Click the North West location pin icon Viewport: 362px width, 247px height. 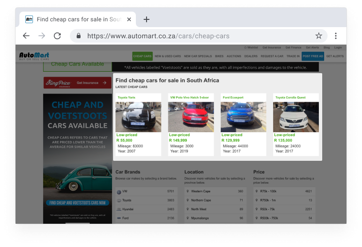pyautogui.click(x=188, y=209)
